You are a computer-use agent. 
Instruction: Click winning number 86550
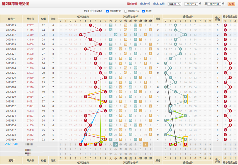point(30,44)
